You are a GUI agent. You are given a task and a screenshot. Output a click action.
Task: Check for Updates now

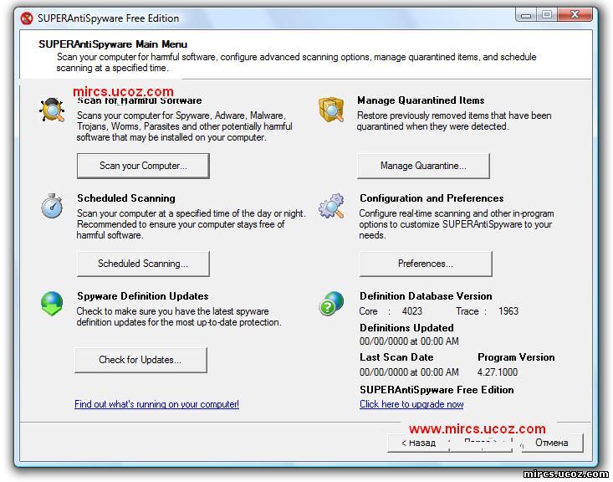click(x=140, y=360)
